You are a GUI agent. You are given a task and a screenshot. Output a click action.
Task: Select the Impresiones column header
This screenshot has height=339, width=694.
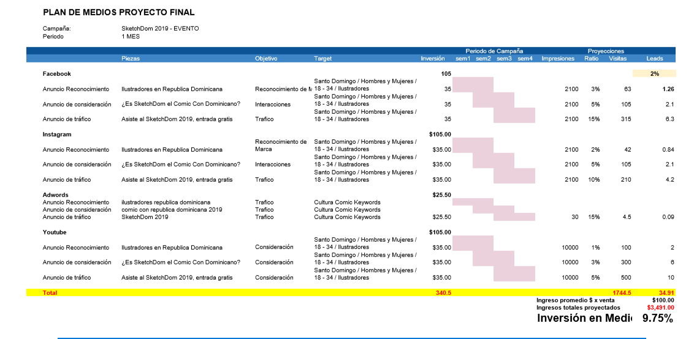[x=558, y=58]
